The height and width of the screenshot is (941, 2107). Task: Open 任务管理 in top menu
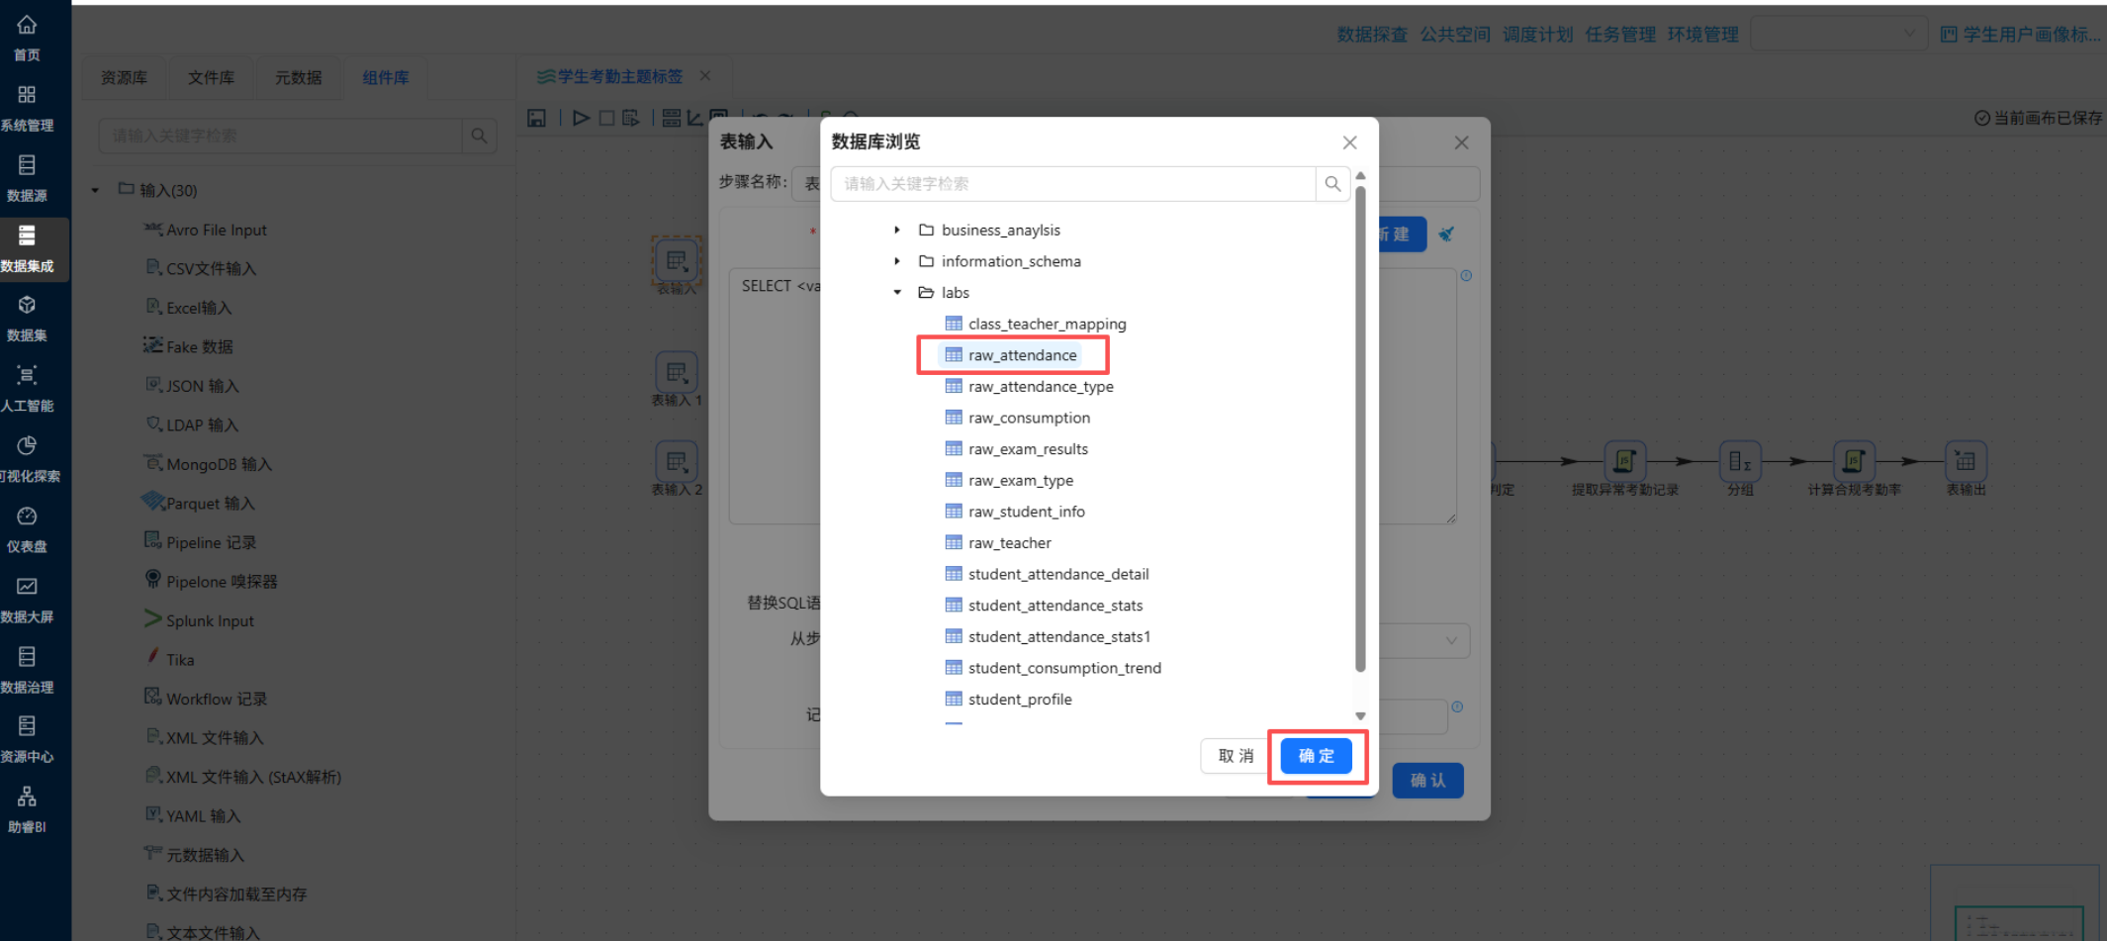click(1620, 35)
